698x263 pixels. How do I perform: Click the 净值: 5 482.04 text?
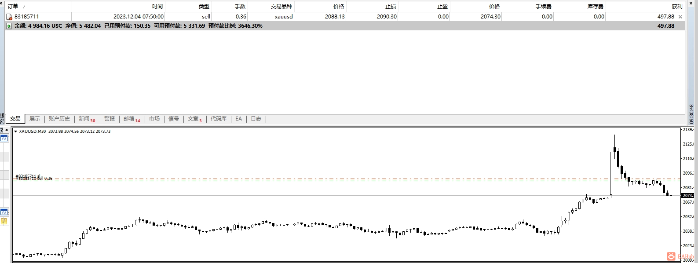[83, 26]
